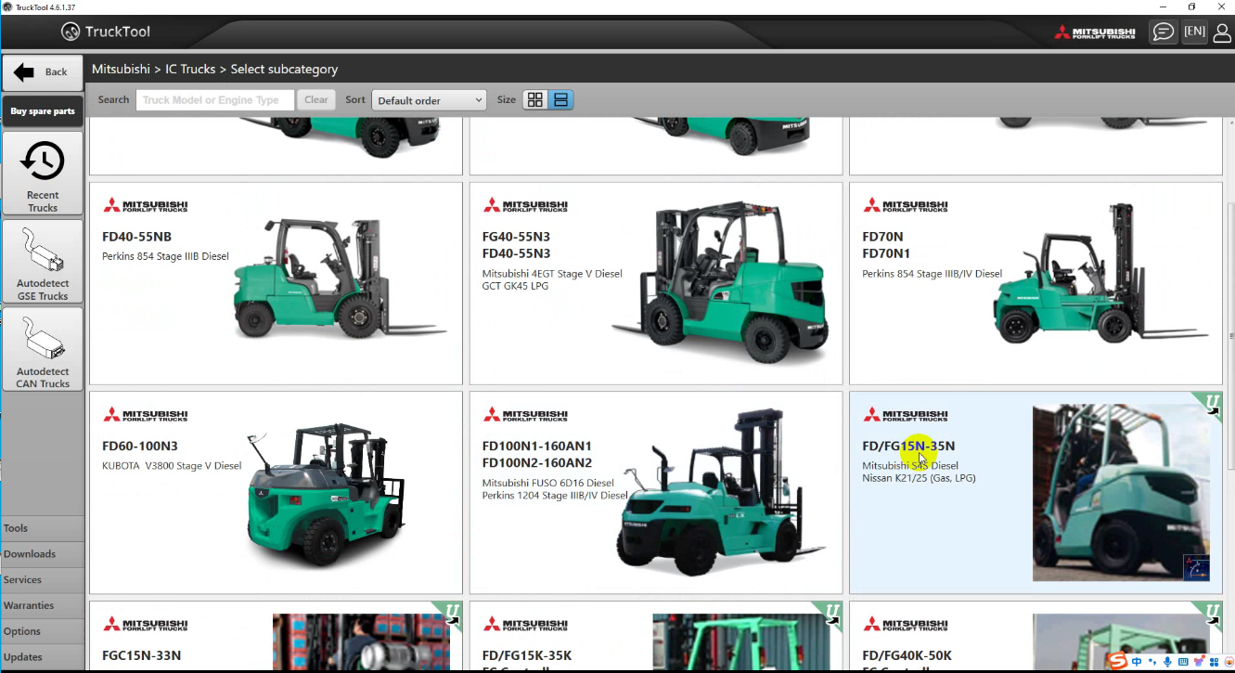Screen dimensions: 1235x673
Task: Change language with the [EN] button
Action: coord(1194,32)
